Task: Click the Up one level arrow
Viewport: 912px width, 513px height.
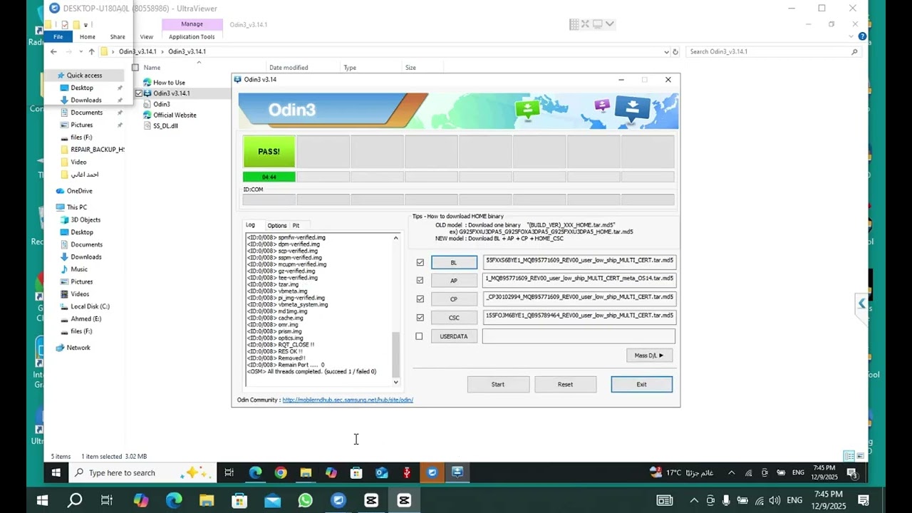Action: pos(91,51)
